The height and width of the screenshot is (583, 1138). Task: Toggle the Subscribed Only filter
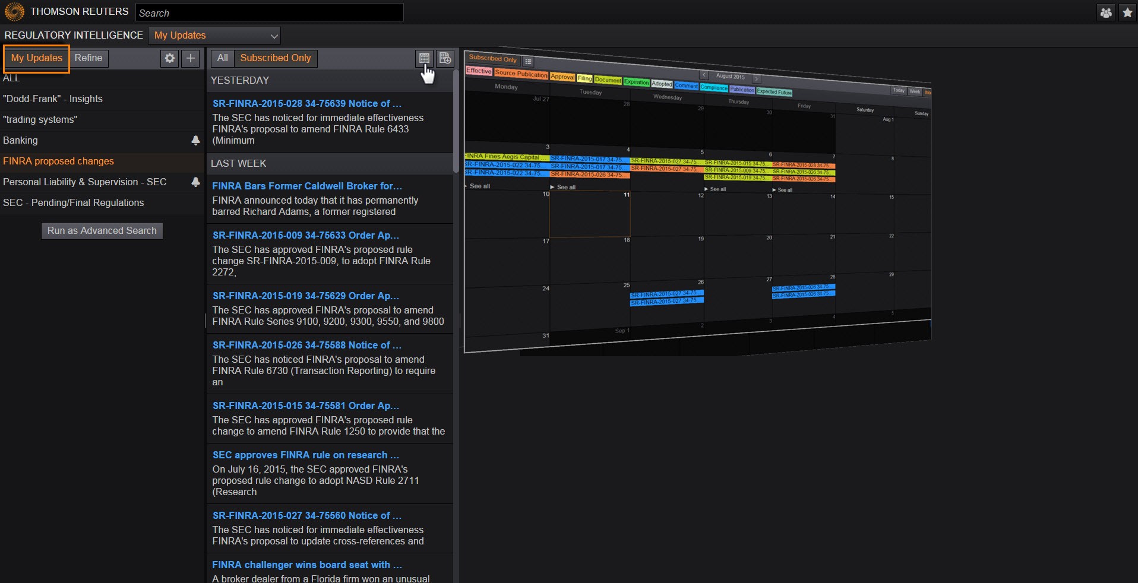tap(275, 58)
